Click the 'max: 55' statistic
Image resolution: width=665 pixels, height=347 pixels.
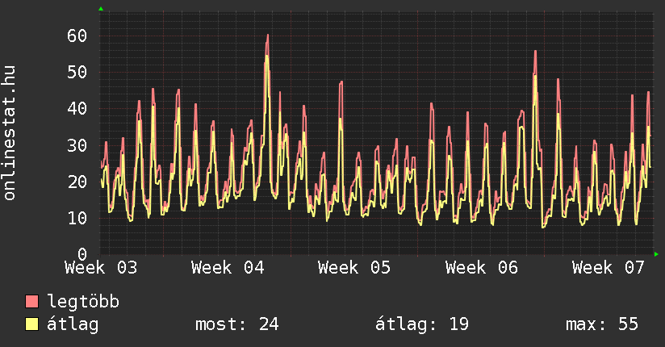[602, 324]
